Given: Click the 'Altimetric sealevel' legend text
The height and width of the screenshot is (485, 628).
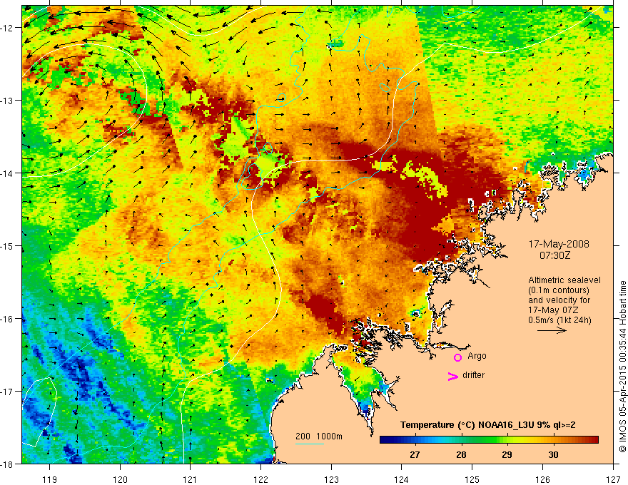Looking at the screenshot, I should click(564, 280).
